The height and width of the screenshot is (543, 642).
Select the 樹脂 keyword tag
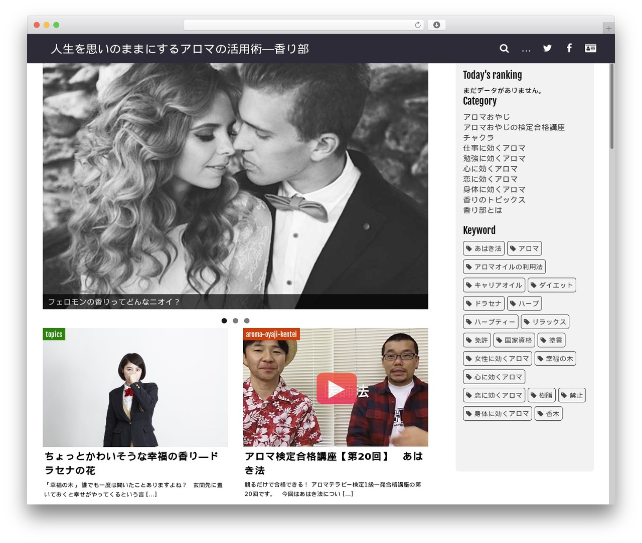tap(542, 395)
